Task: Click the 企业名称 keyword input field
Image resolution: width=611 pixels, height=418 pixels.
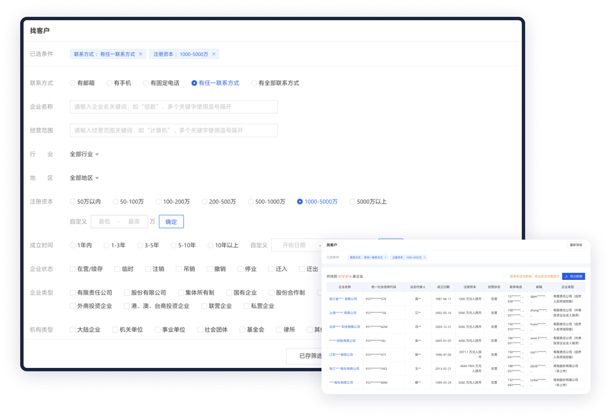Action: point(174,106)
